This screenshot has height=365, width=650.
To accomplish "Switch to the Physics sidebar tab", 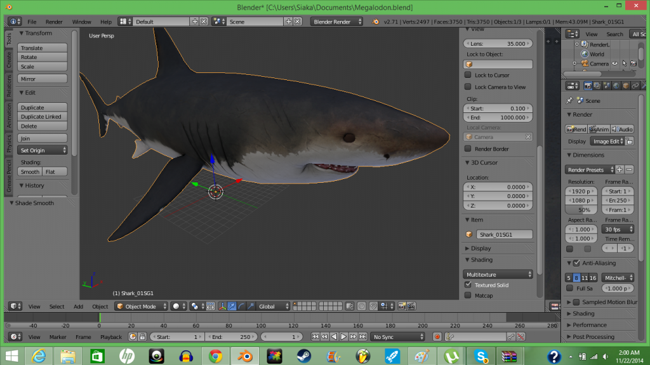I will click(9, 144).
